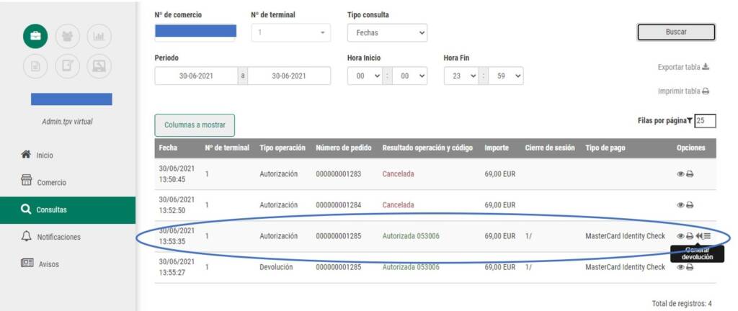Expand the Nº de terminal dropdown

(x=290, y=33)
